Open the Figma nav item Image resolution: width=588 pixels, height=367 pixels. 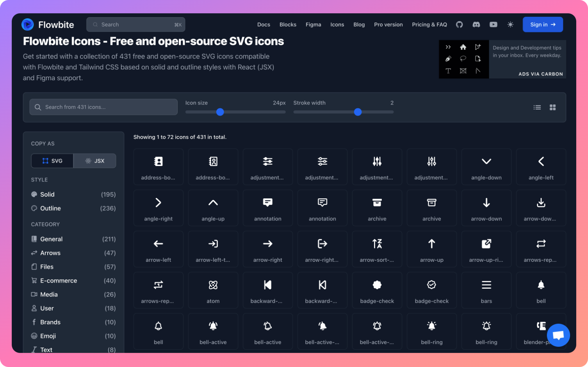point(313,25)
